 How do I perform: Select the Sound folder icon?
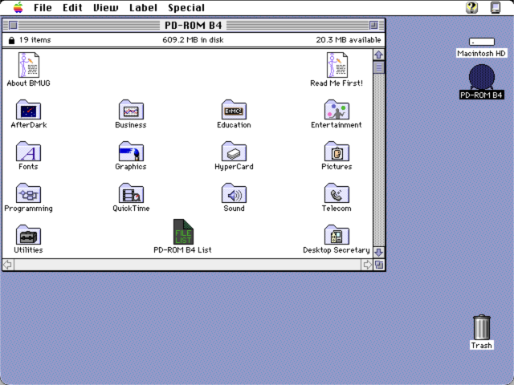[x=234, y=193]
